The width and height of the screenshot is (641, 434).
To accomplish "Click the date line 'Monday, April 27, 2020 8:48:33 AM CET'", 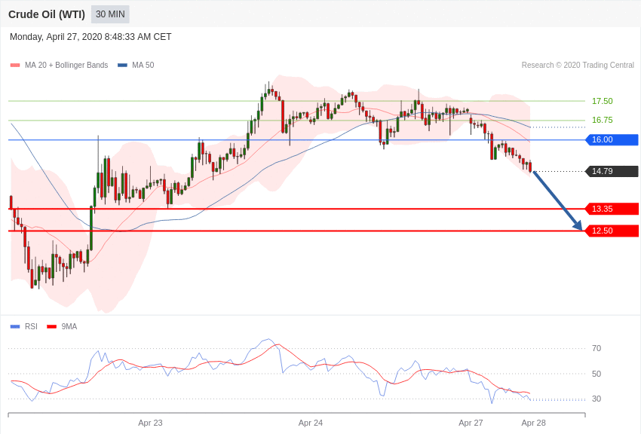I will click(x=90, y=37).
